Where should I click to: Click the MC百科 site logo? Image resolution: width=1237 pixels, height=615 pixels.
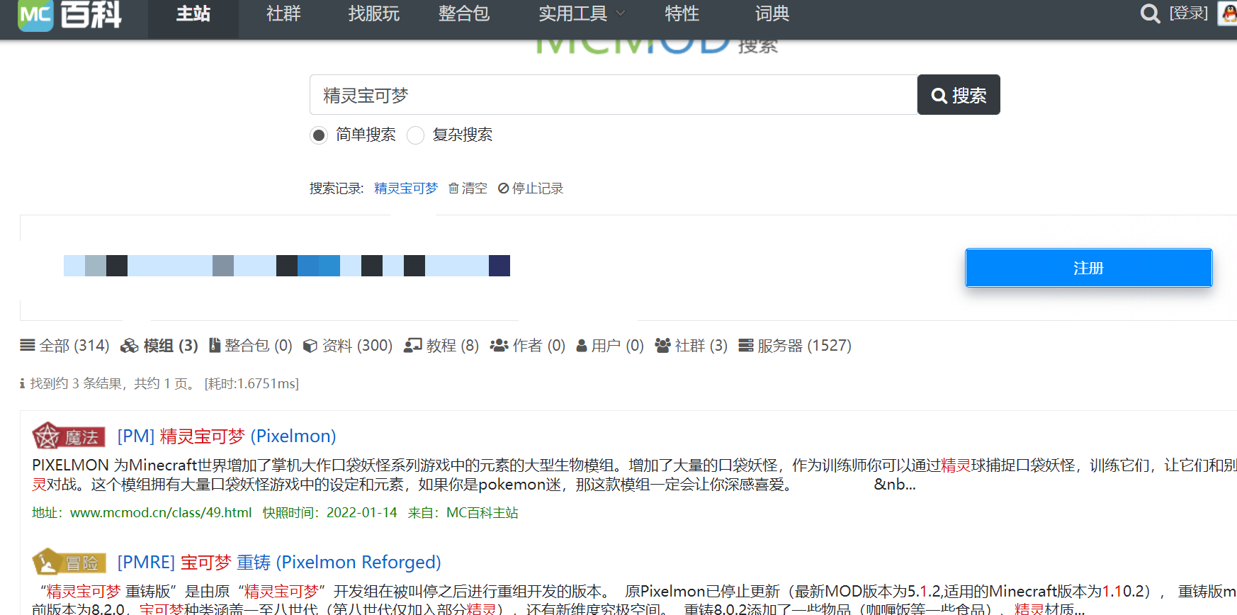click(69, 14)
